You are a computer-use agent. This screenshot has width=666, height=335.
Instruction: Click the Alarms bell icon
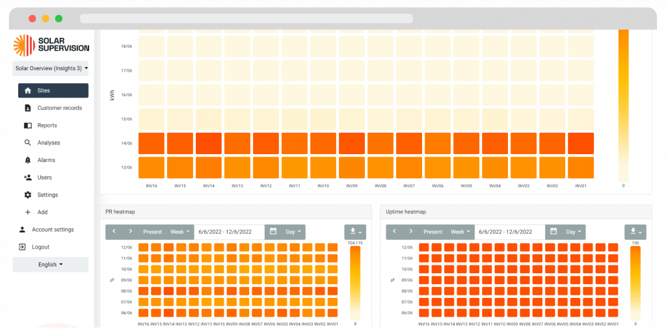click(27, 160)
